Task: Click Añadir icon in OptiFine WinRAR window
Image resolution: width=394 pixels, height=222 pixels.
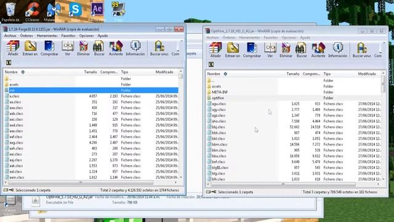Action: (x=215, y=50)
